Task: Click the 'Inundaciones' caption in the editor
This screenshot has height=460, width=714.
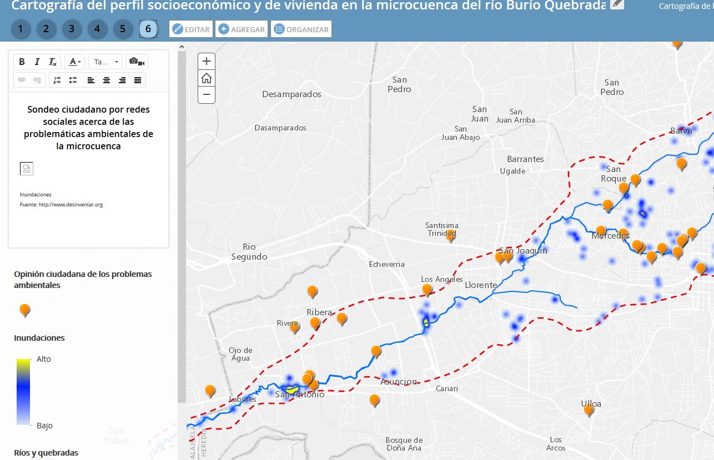Action: pyautogui.click(x=36, y=195)
